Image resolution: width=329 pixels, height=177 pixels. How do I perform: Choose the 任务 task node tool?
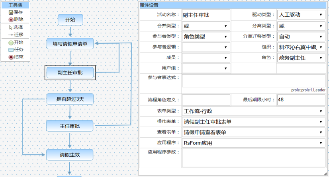click(16, 50)
